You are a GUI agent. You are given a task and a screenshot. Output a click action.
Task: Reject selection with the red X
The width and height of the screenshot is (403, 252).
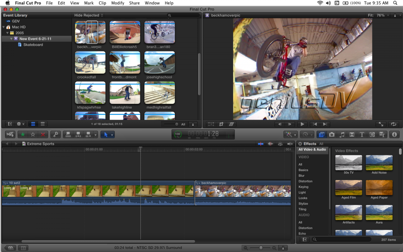pos(43,135)
